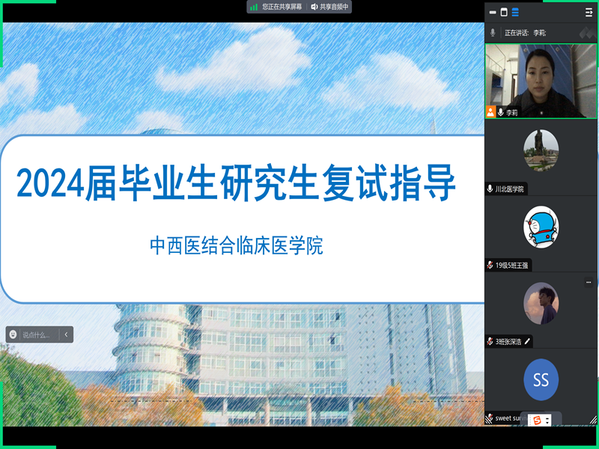Image resolution: width=599 pixels, height=449 pixels.
Task: Click the Sogou input method S icon
Action: coord(536,420)
